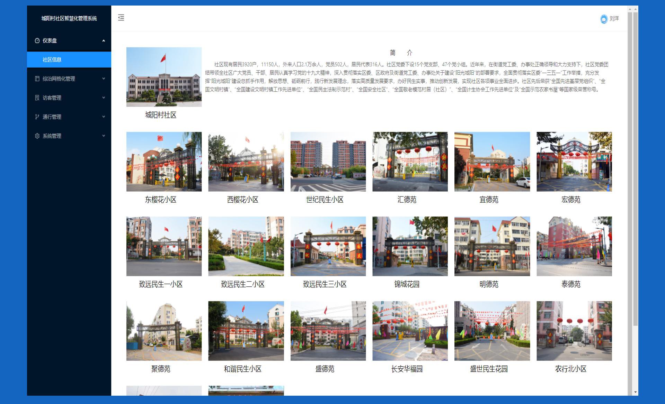Screen dimensions: 665x404
Task: Click the 汇德苑 caption
Action: [407, 200]
